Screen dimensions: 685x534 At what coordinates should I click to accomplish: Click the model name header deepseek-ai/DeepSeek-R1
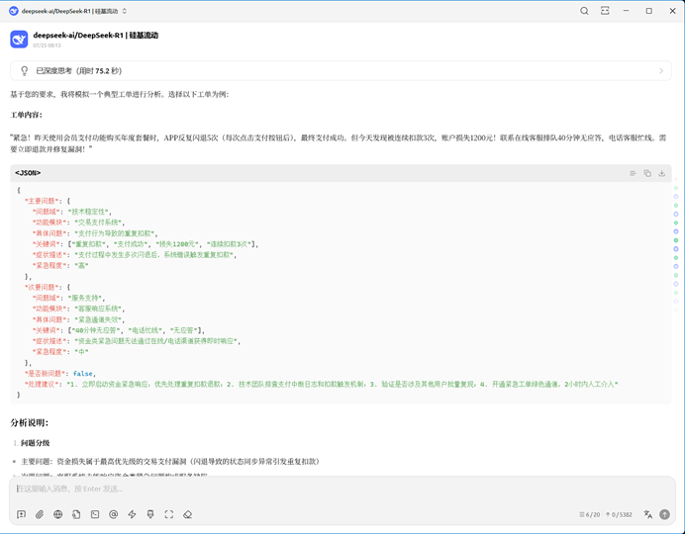96,36
